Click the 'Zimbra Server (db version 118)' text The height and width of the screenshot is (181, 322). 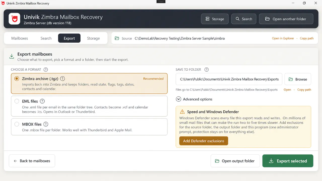pos(48,23)
